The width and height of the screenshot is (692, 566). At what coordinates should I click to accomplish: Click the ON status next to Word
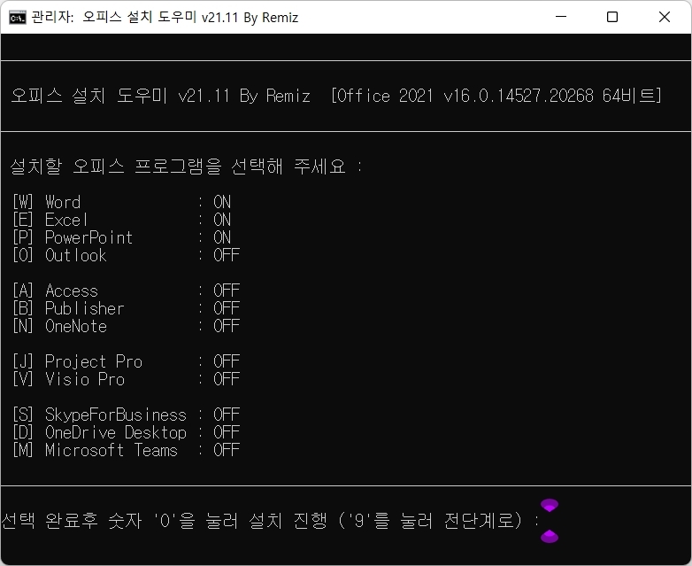tap(222, 202)
